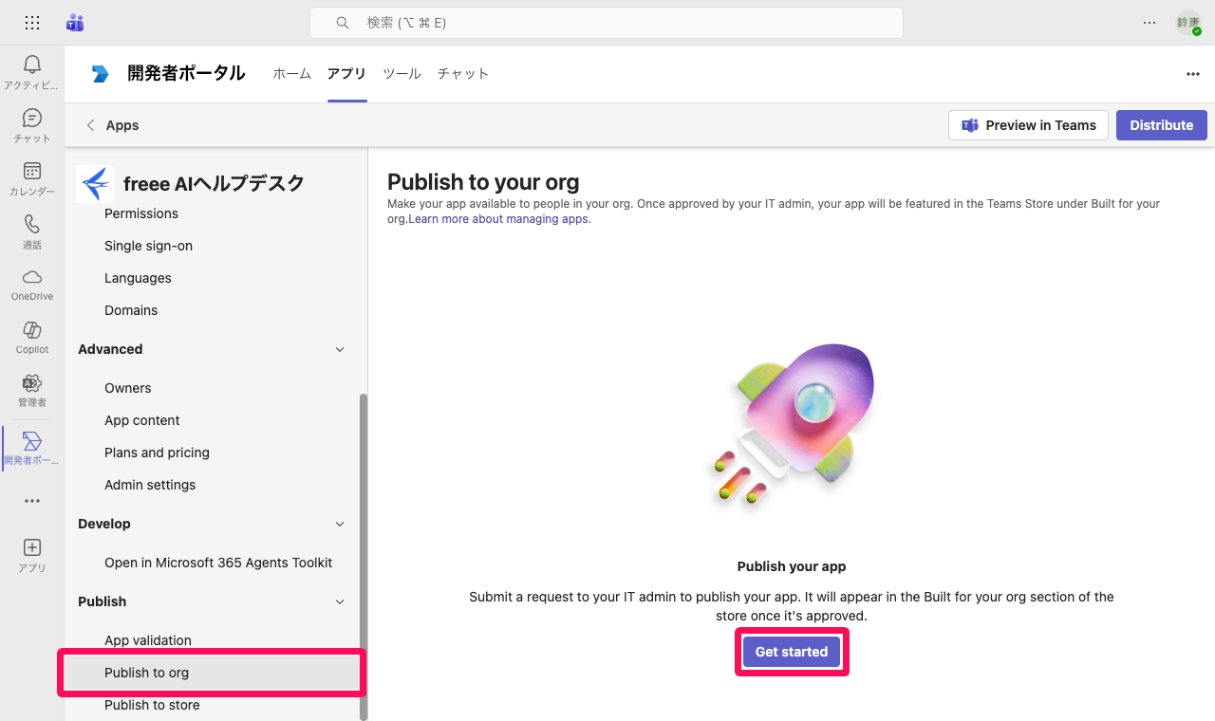Open the app launcher grid icon
Screen dimensions: 1215x721
pyautogui.click(x=32, y=23)
